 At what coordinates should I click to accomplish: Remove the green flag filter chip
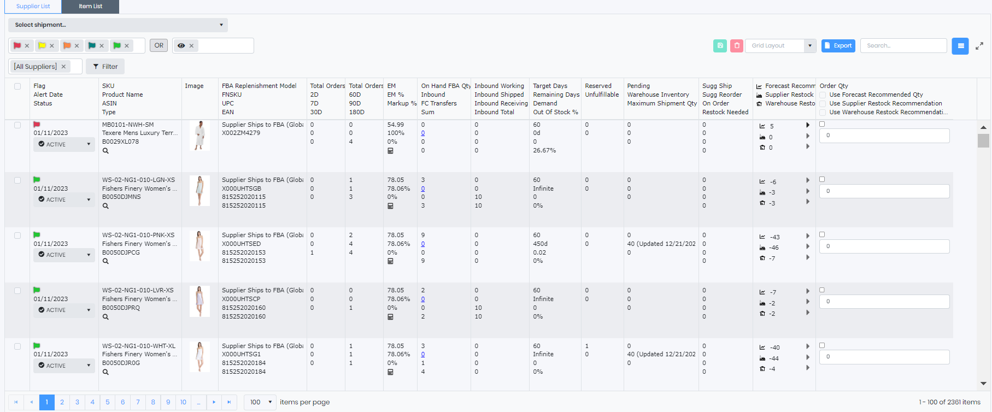point(127,46)
